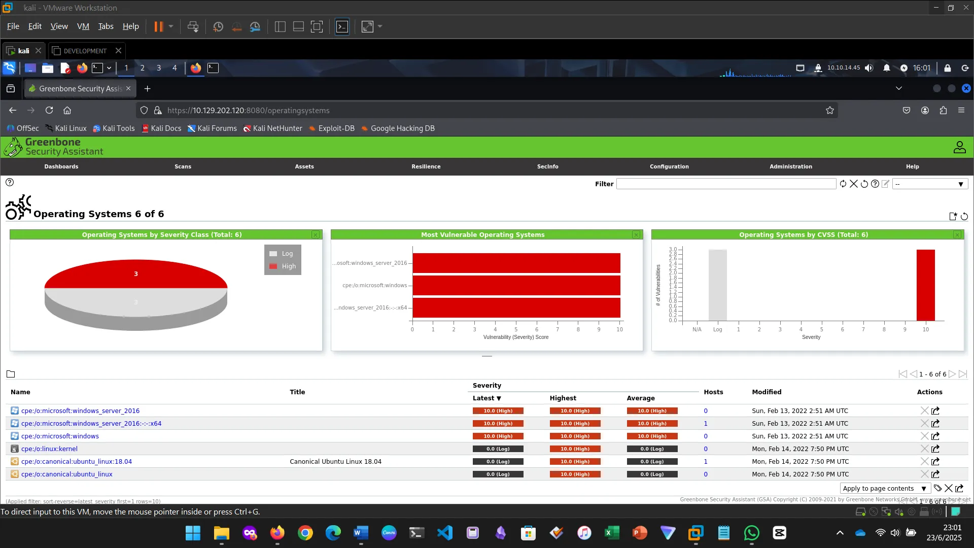Delete cpe:/o:microsoft:windows_server_2016 entry

click(x=924, y=411)
